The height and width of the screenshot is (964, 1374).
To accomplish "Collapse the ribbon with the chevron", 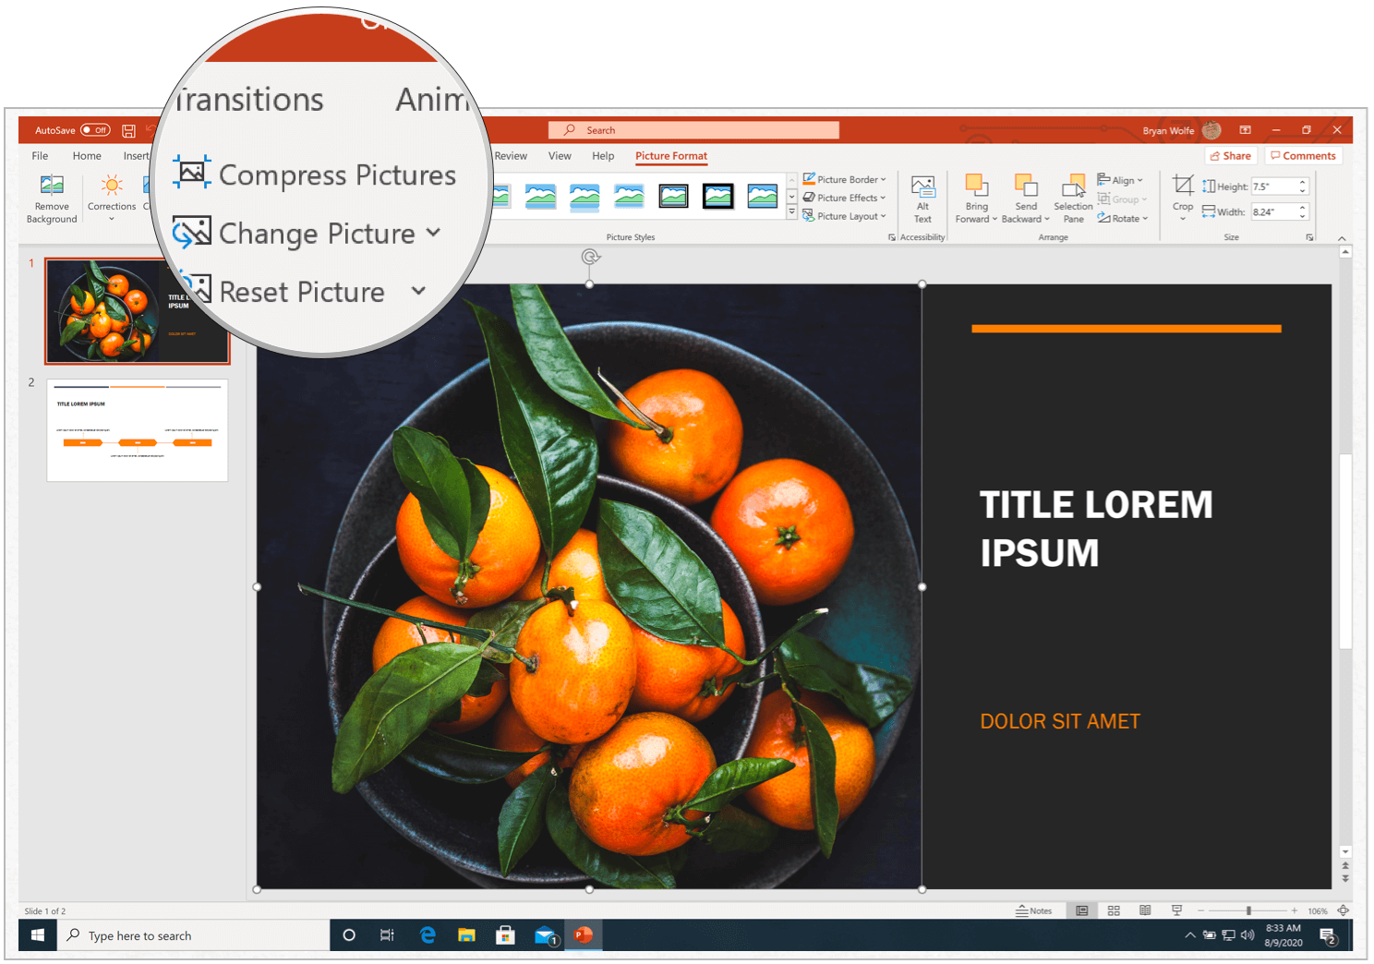I will [x=1342, y=238].
